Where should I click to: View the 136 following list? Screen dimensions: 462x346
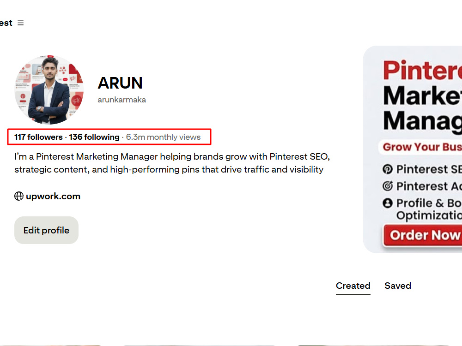pos(94,137)
